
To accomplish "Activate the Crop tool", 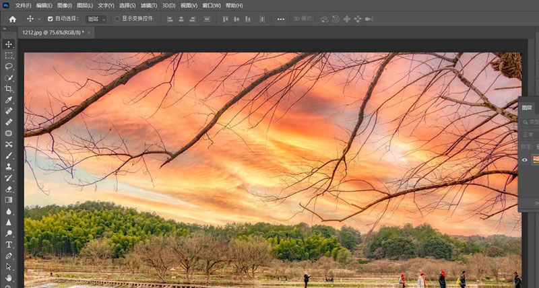I will pos(9,89).
